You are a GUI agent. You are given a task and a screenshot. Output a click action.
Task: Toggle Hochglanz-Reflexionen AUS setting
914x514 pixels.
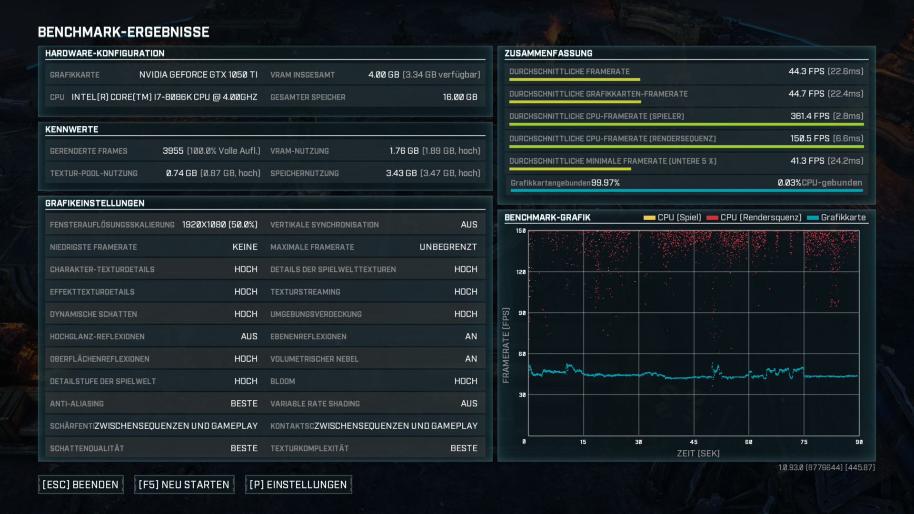pyautogui.click(x=248, y=337)
